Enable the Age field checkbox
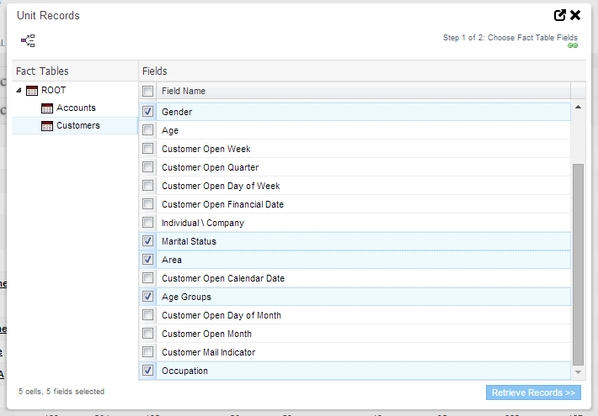 (148, 130)
